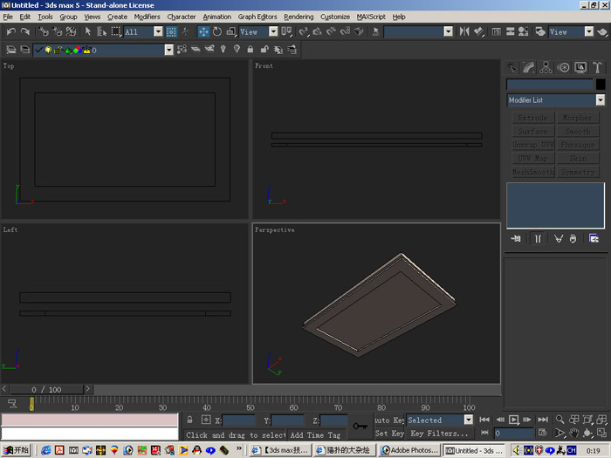Screen dimensions: 611x458
Task: Click the Pan hand viewport tool
Action: (573, 433)
